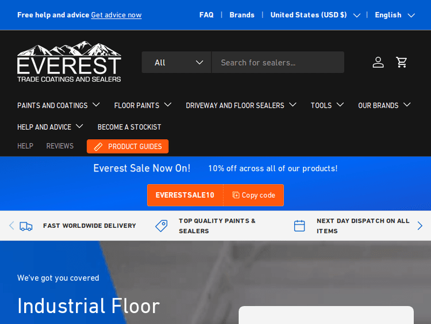Click Free help and advice text
Image resolution: width=431 pixels, height=324 pixels.
click(x=53, y=15)
